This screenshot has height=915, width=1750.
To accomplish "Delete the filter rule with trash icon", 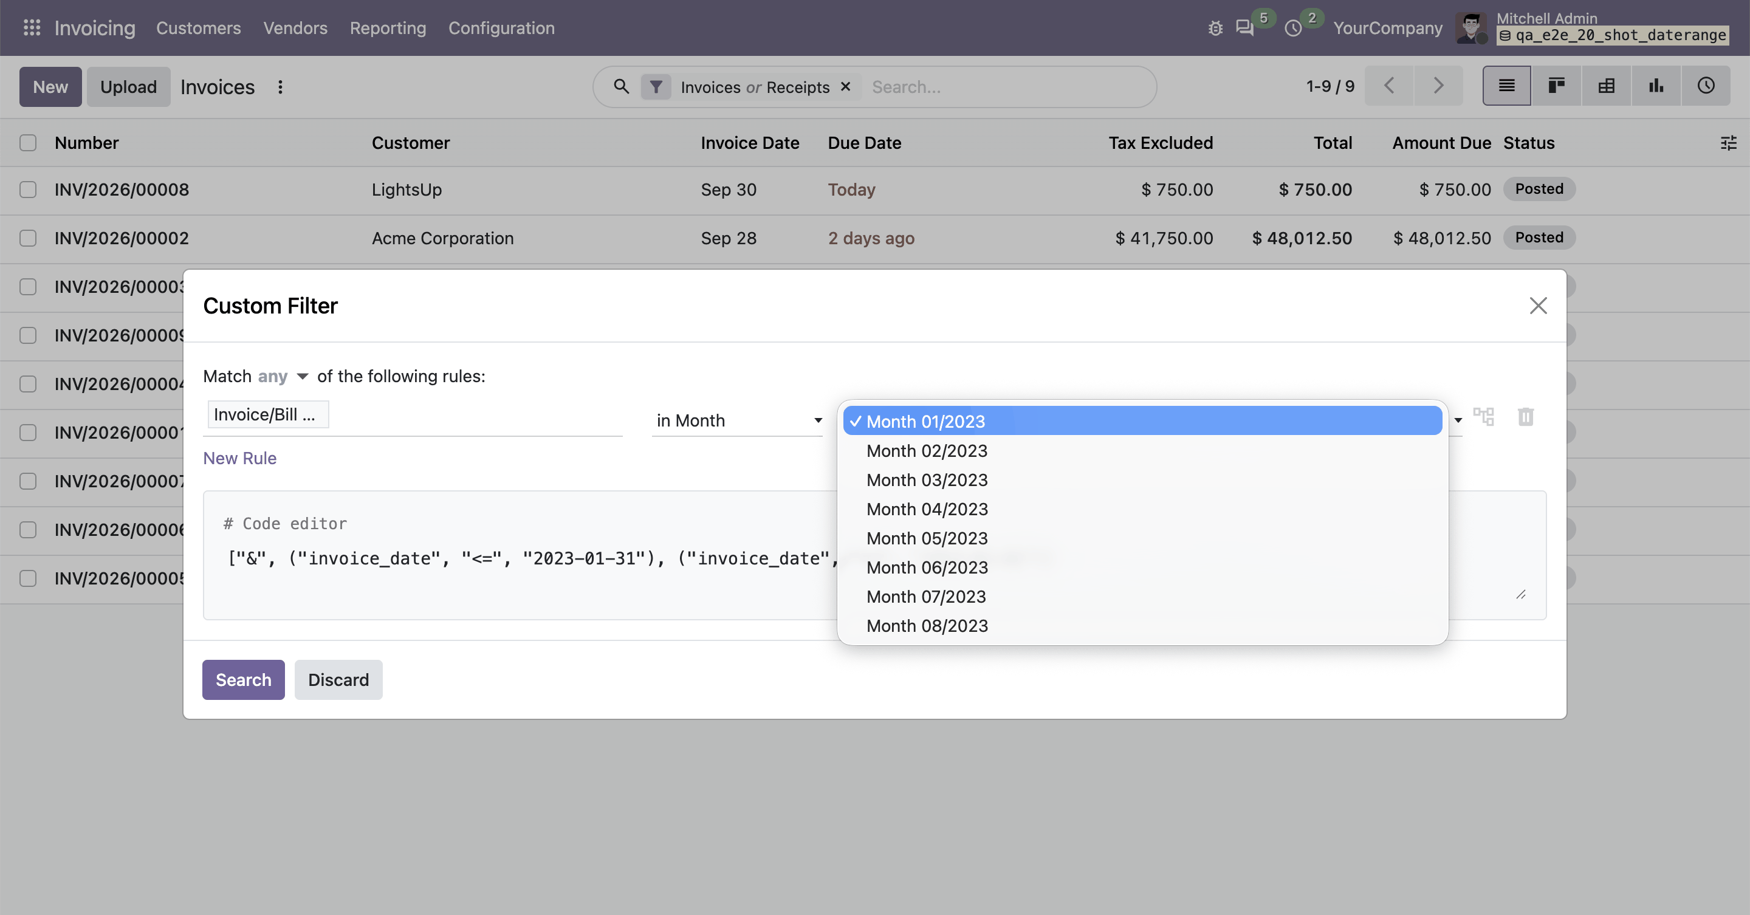I will pos(1526,416).
